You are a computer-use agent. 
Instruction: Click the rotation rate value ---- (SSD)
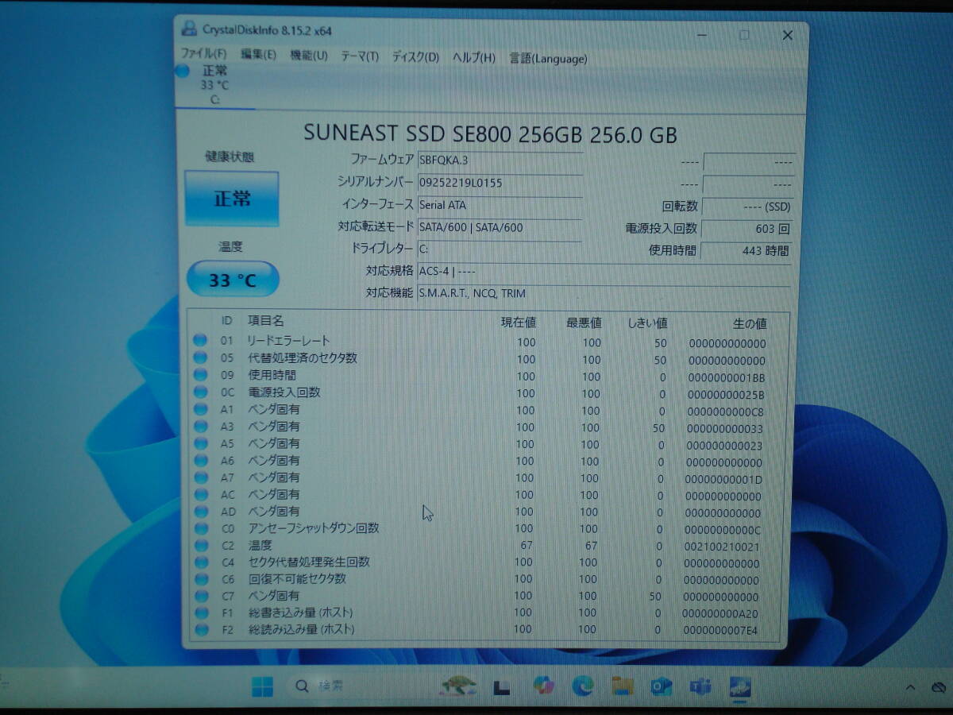click(747, 207)
